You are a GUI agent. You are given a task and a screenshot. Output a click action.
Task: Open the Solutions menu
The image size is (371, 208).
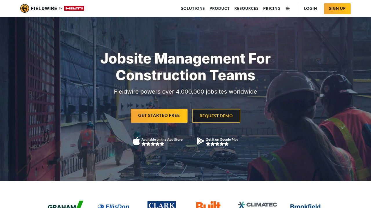(193, 8)
